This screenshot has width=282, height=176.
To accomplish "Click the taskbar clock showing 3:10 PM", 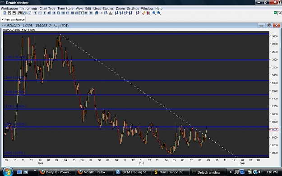I will tap(272, 172).
